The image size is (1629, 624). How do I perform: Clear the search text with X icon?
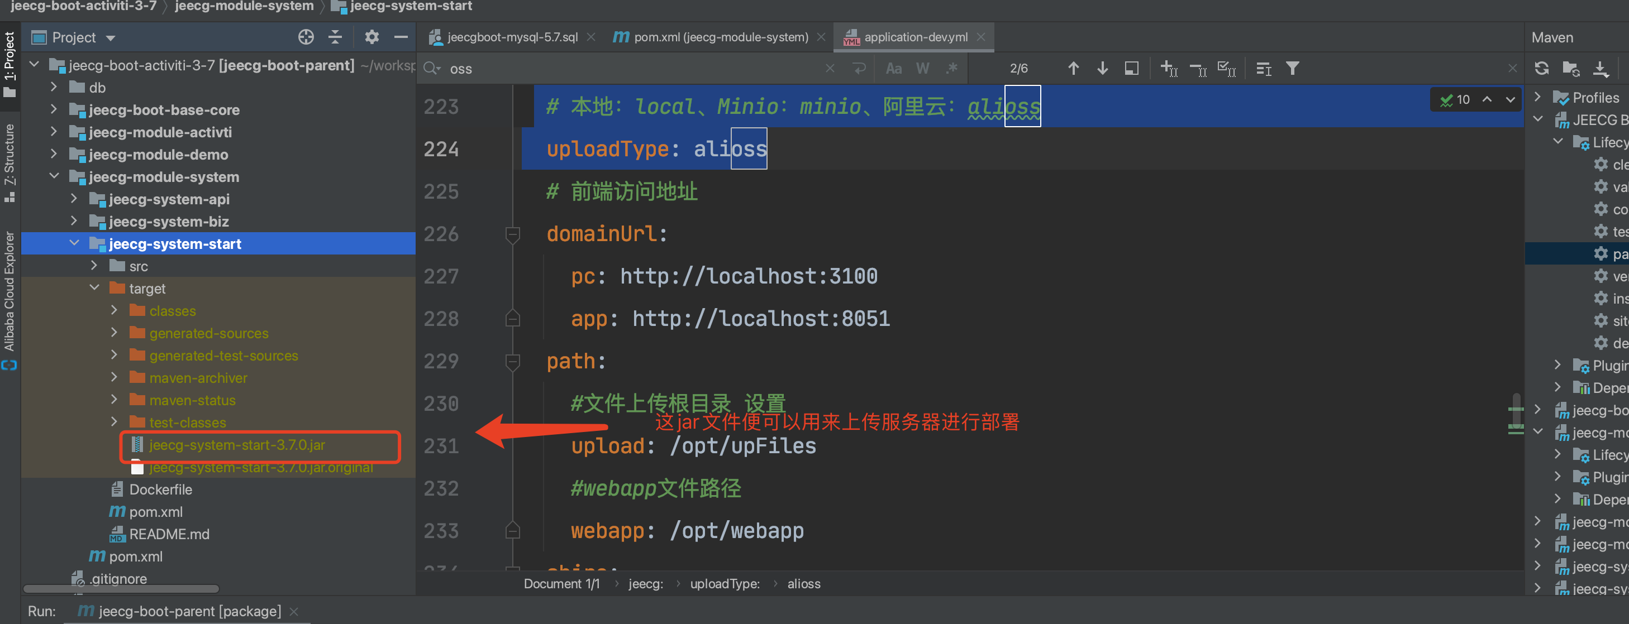830,68
